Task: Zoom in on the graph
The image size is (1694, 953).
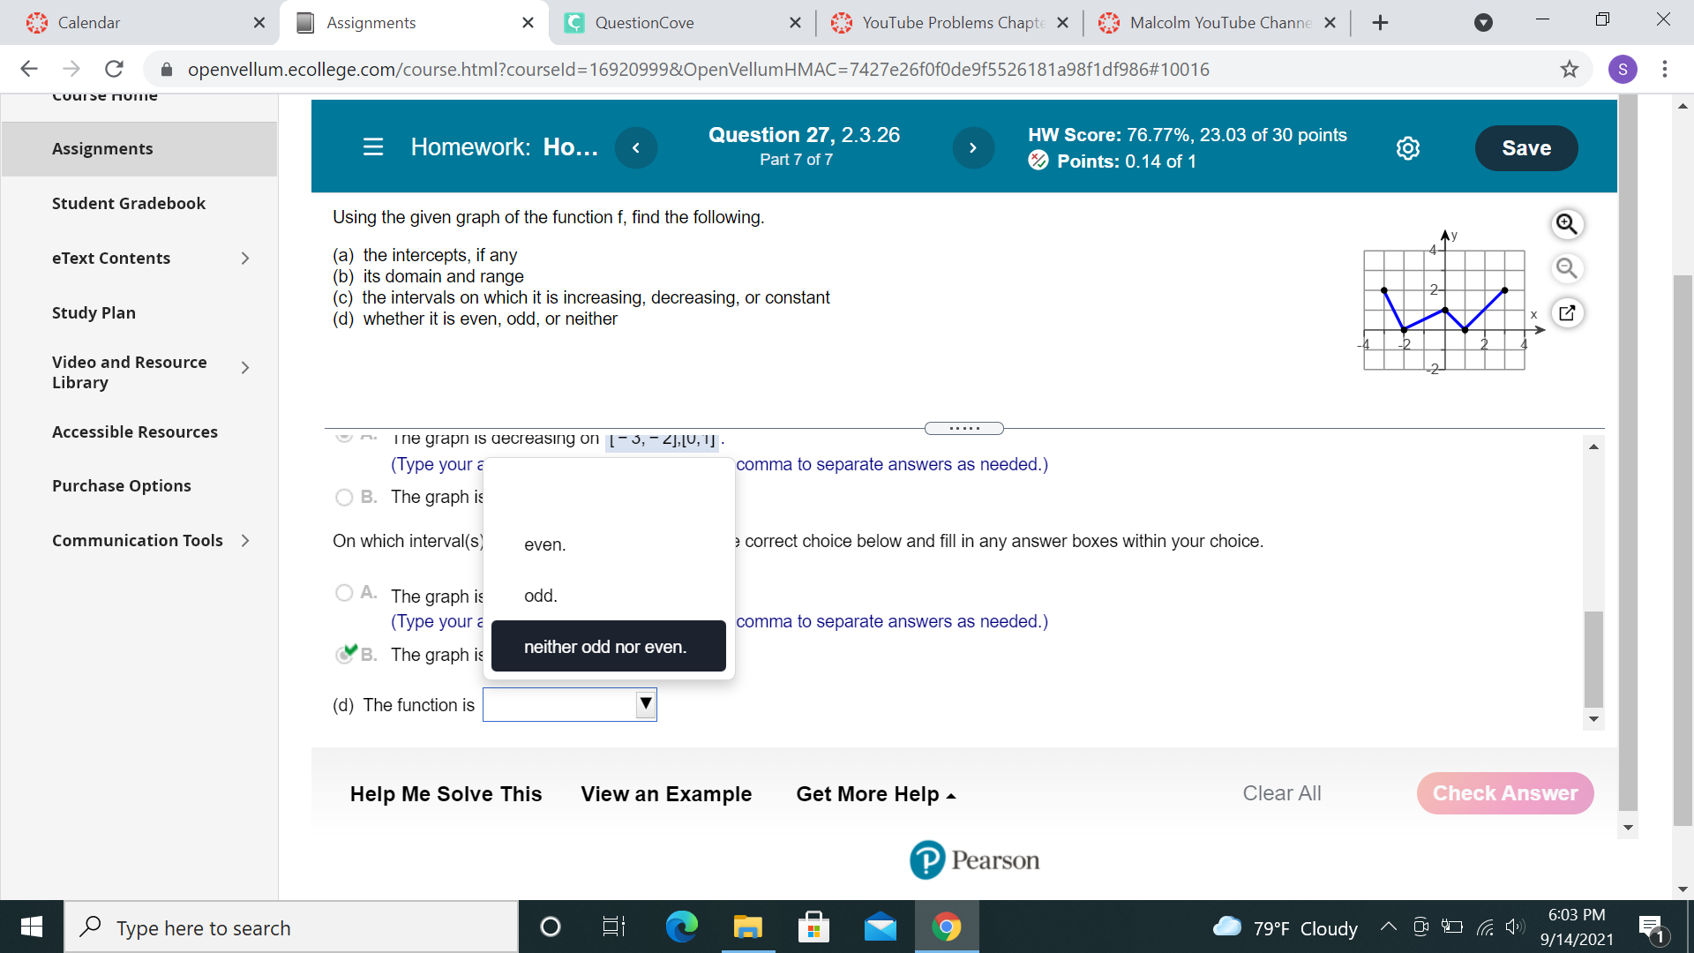Action: coord(1567,224)
